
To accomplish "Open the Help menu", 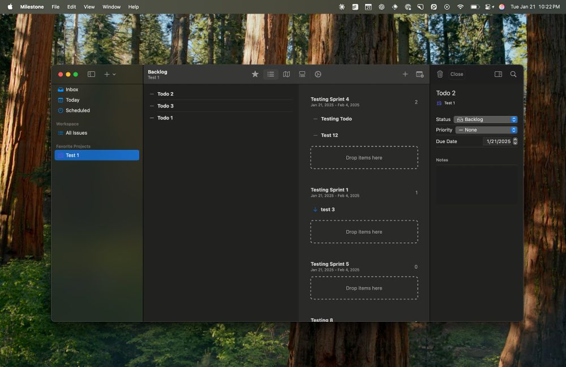I will coord(134,7).
